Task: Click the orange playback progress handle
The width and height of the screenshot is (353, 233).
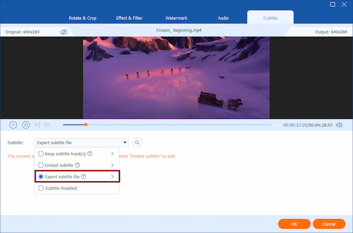Action: click(86, 125)
